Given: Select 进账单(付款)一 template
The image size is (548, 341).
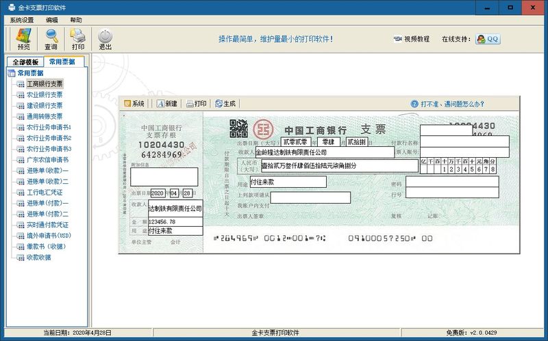Looking at the screenshot, I should [48, 203].
